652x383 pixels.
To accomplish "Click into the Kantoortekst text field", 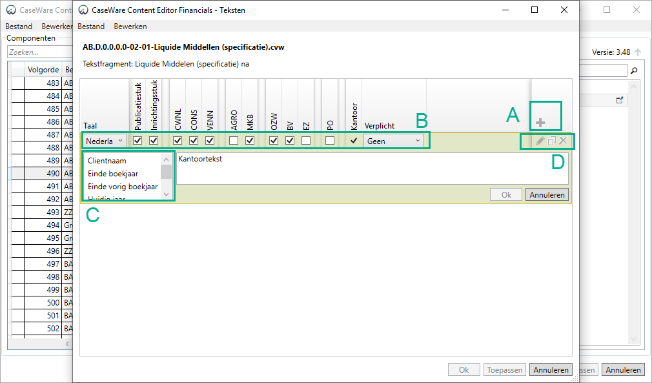I will [372, 169].
